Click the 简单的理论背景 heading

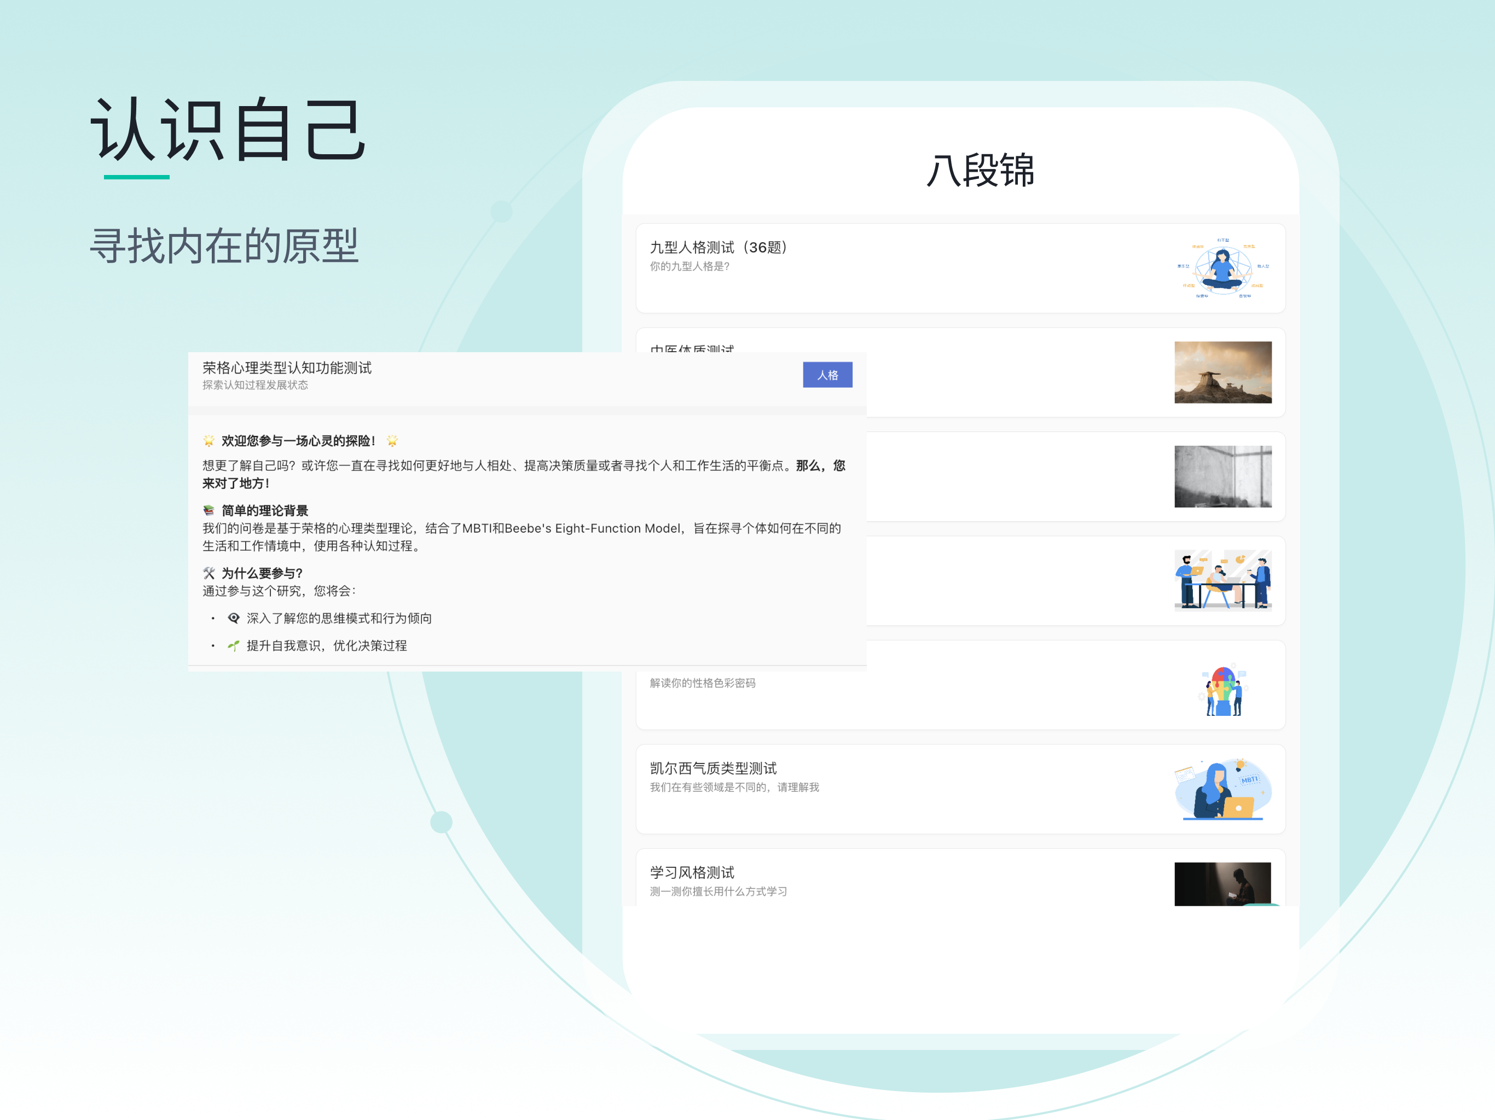pyautogui.click(x=265, y=511)
